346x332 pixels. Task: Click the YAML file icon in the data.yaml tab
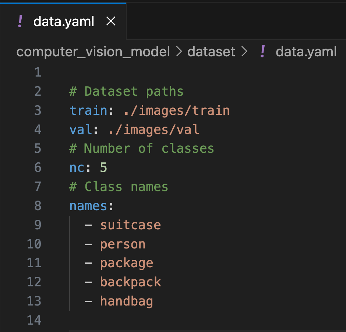coord(20,22)
